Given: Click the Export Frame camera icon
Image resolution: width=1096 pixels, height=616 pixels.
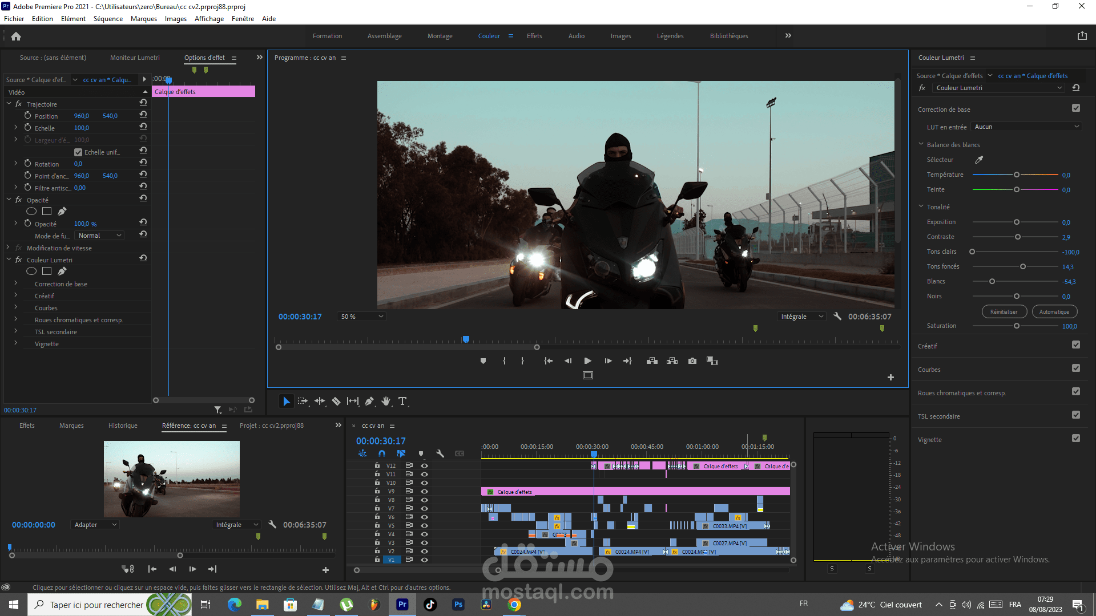Looking at the screenshot, I should 692,361.
